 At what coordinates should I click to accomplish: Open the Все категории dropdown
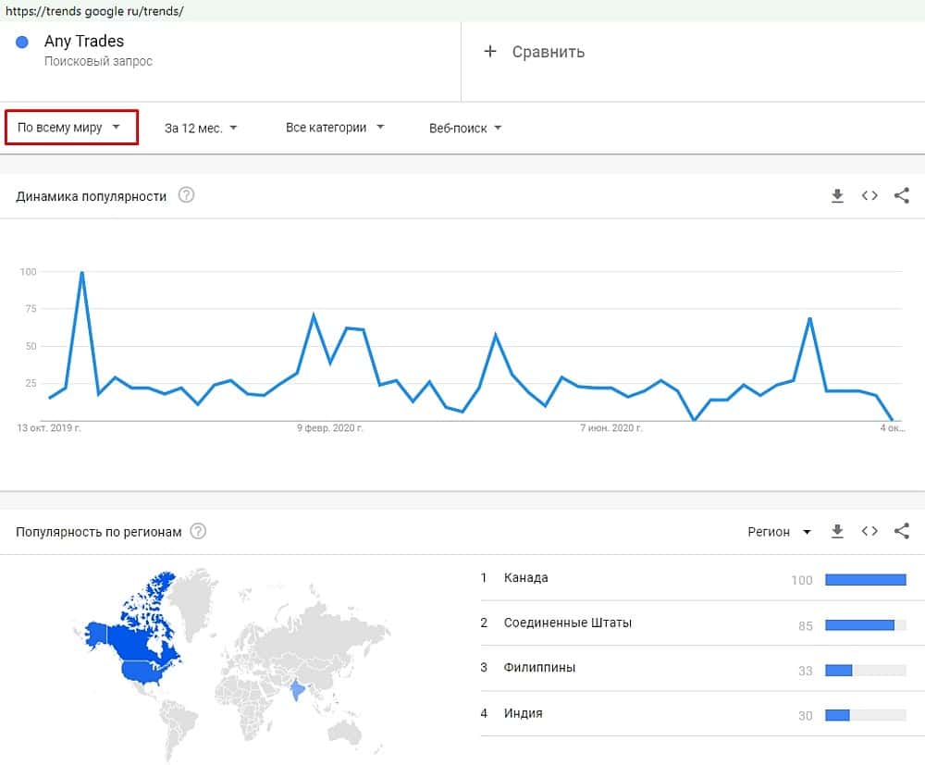[x=335, y=128]
